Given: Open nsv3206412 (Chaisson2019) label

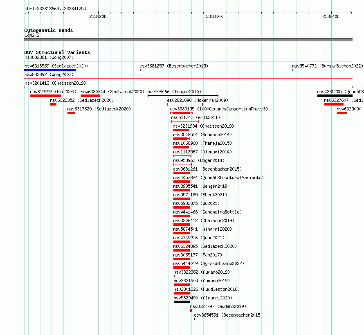Looking at the screenshot, I should tap(204, 220).
